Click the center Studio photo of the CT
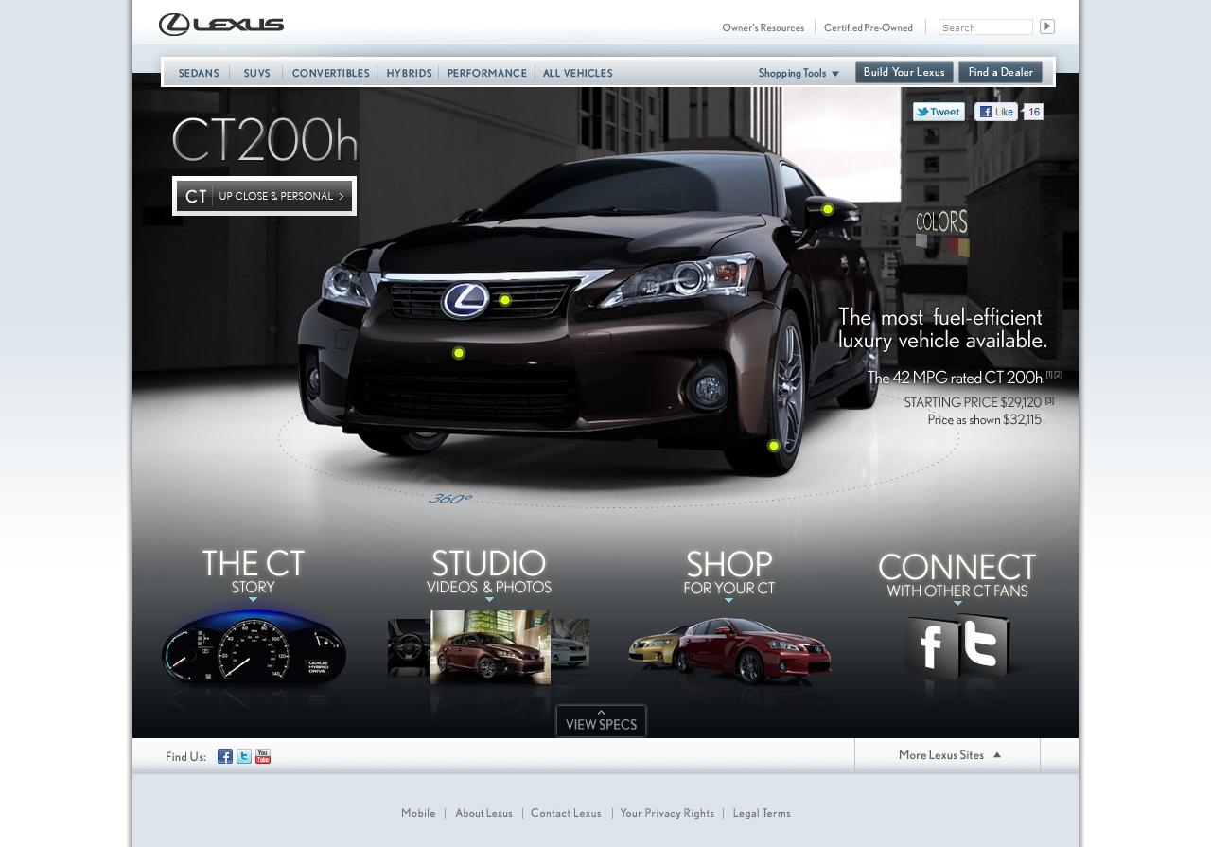 (490, 647)
